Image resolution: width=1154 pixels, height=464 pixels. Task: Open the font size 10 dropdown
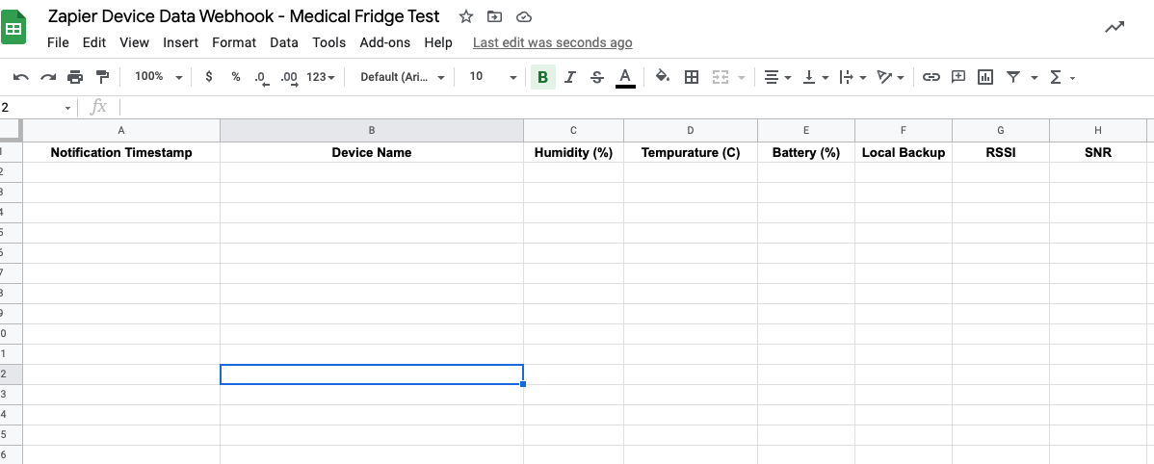pyautogui.click(x=493, y=76)
